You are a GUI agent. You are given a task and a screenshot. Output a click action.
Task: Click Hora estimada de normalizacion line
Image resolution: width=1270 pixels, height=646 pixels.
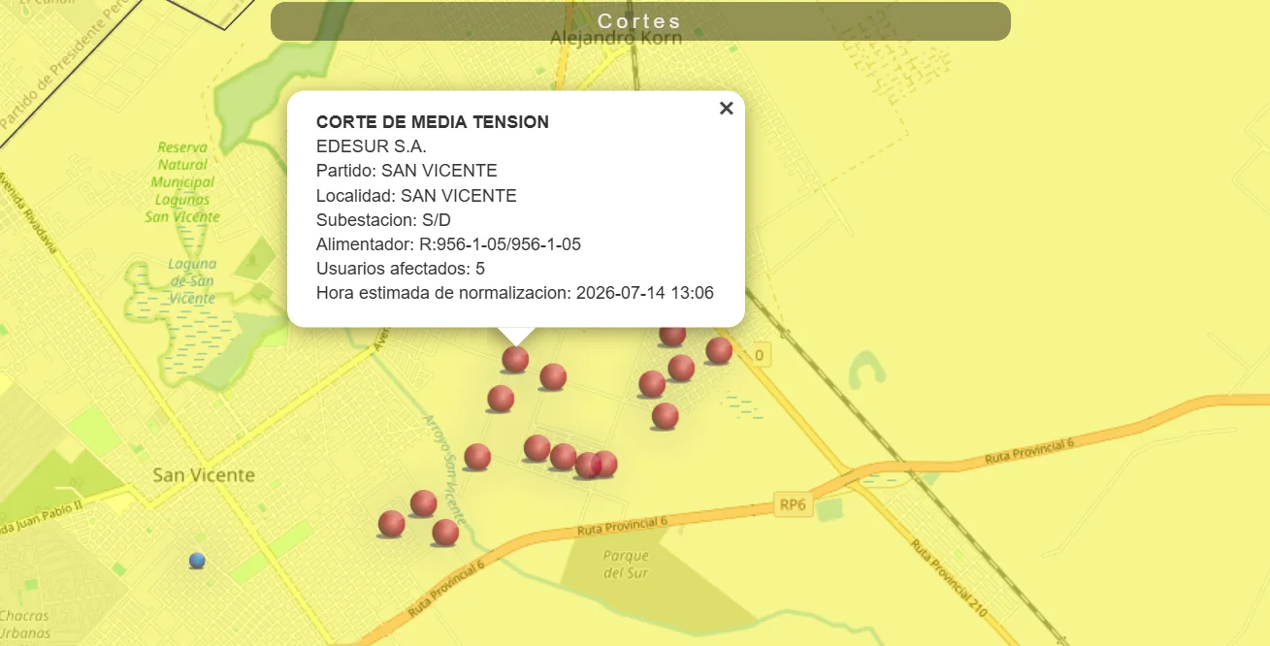point(515,293)
